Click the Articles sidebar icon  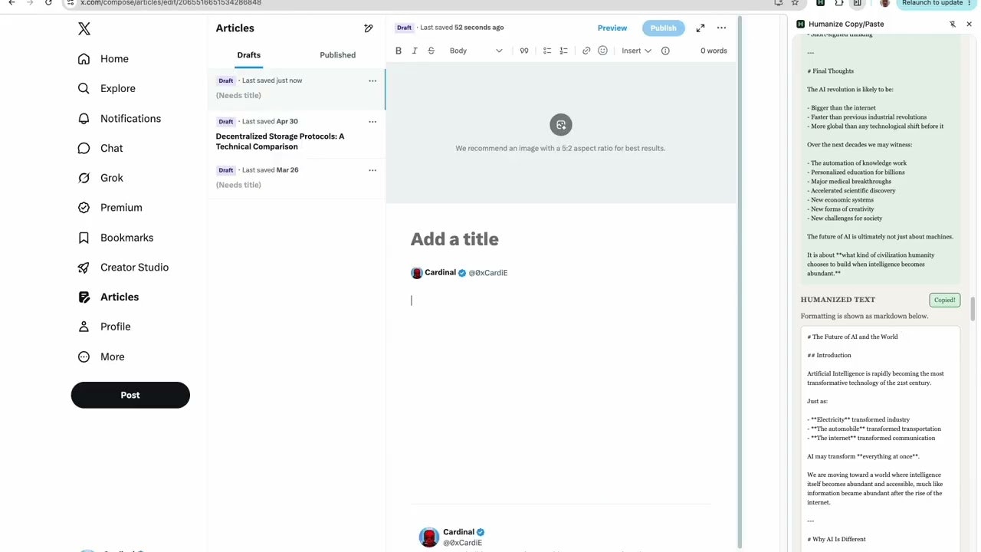pyautogui.click(x=84, y=297)
